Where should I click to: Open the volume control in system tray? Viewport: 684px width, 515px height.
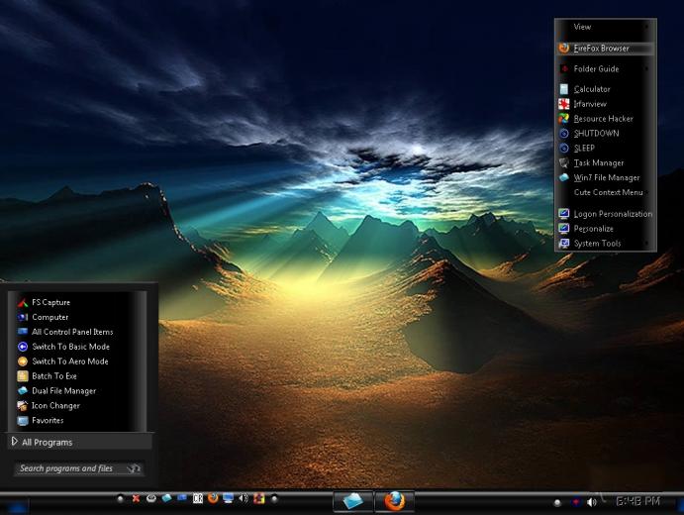pos(592,502)
